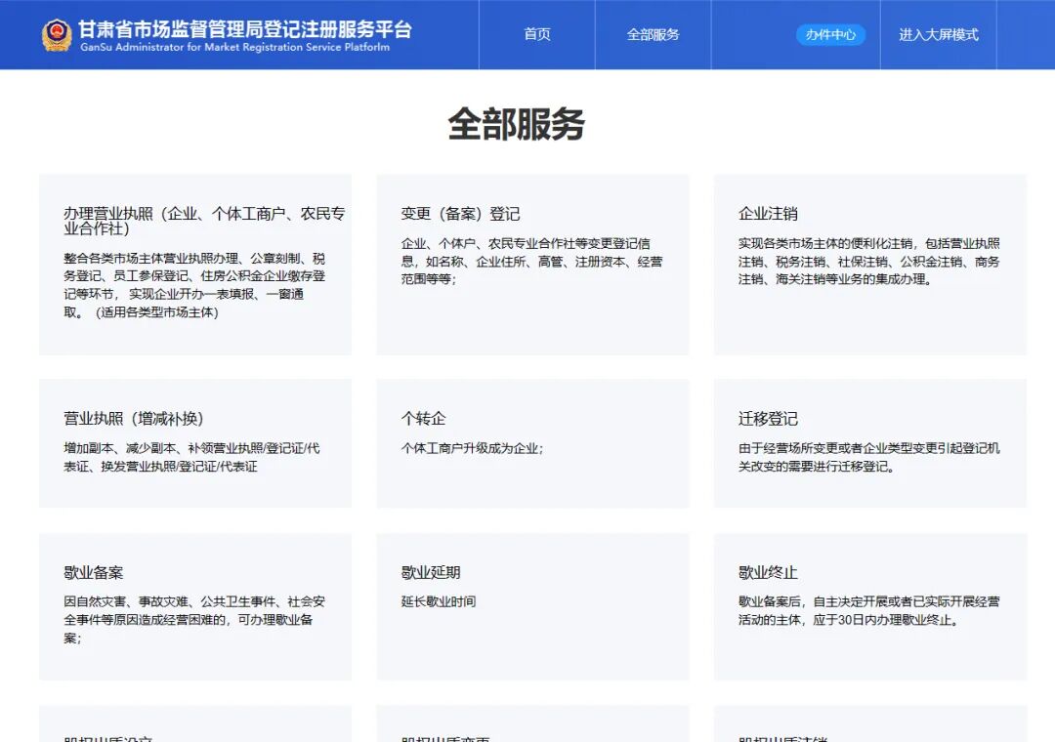The width and height of the screenshot is (1055, 742).
Task: Open the 变更（备案）登记 service
Action: click(532, 264)
